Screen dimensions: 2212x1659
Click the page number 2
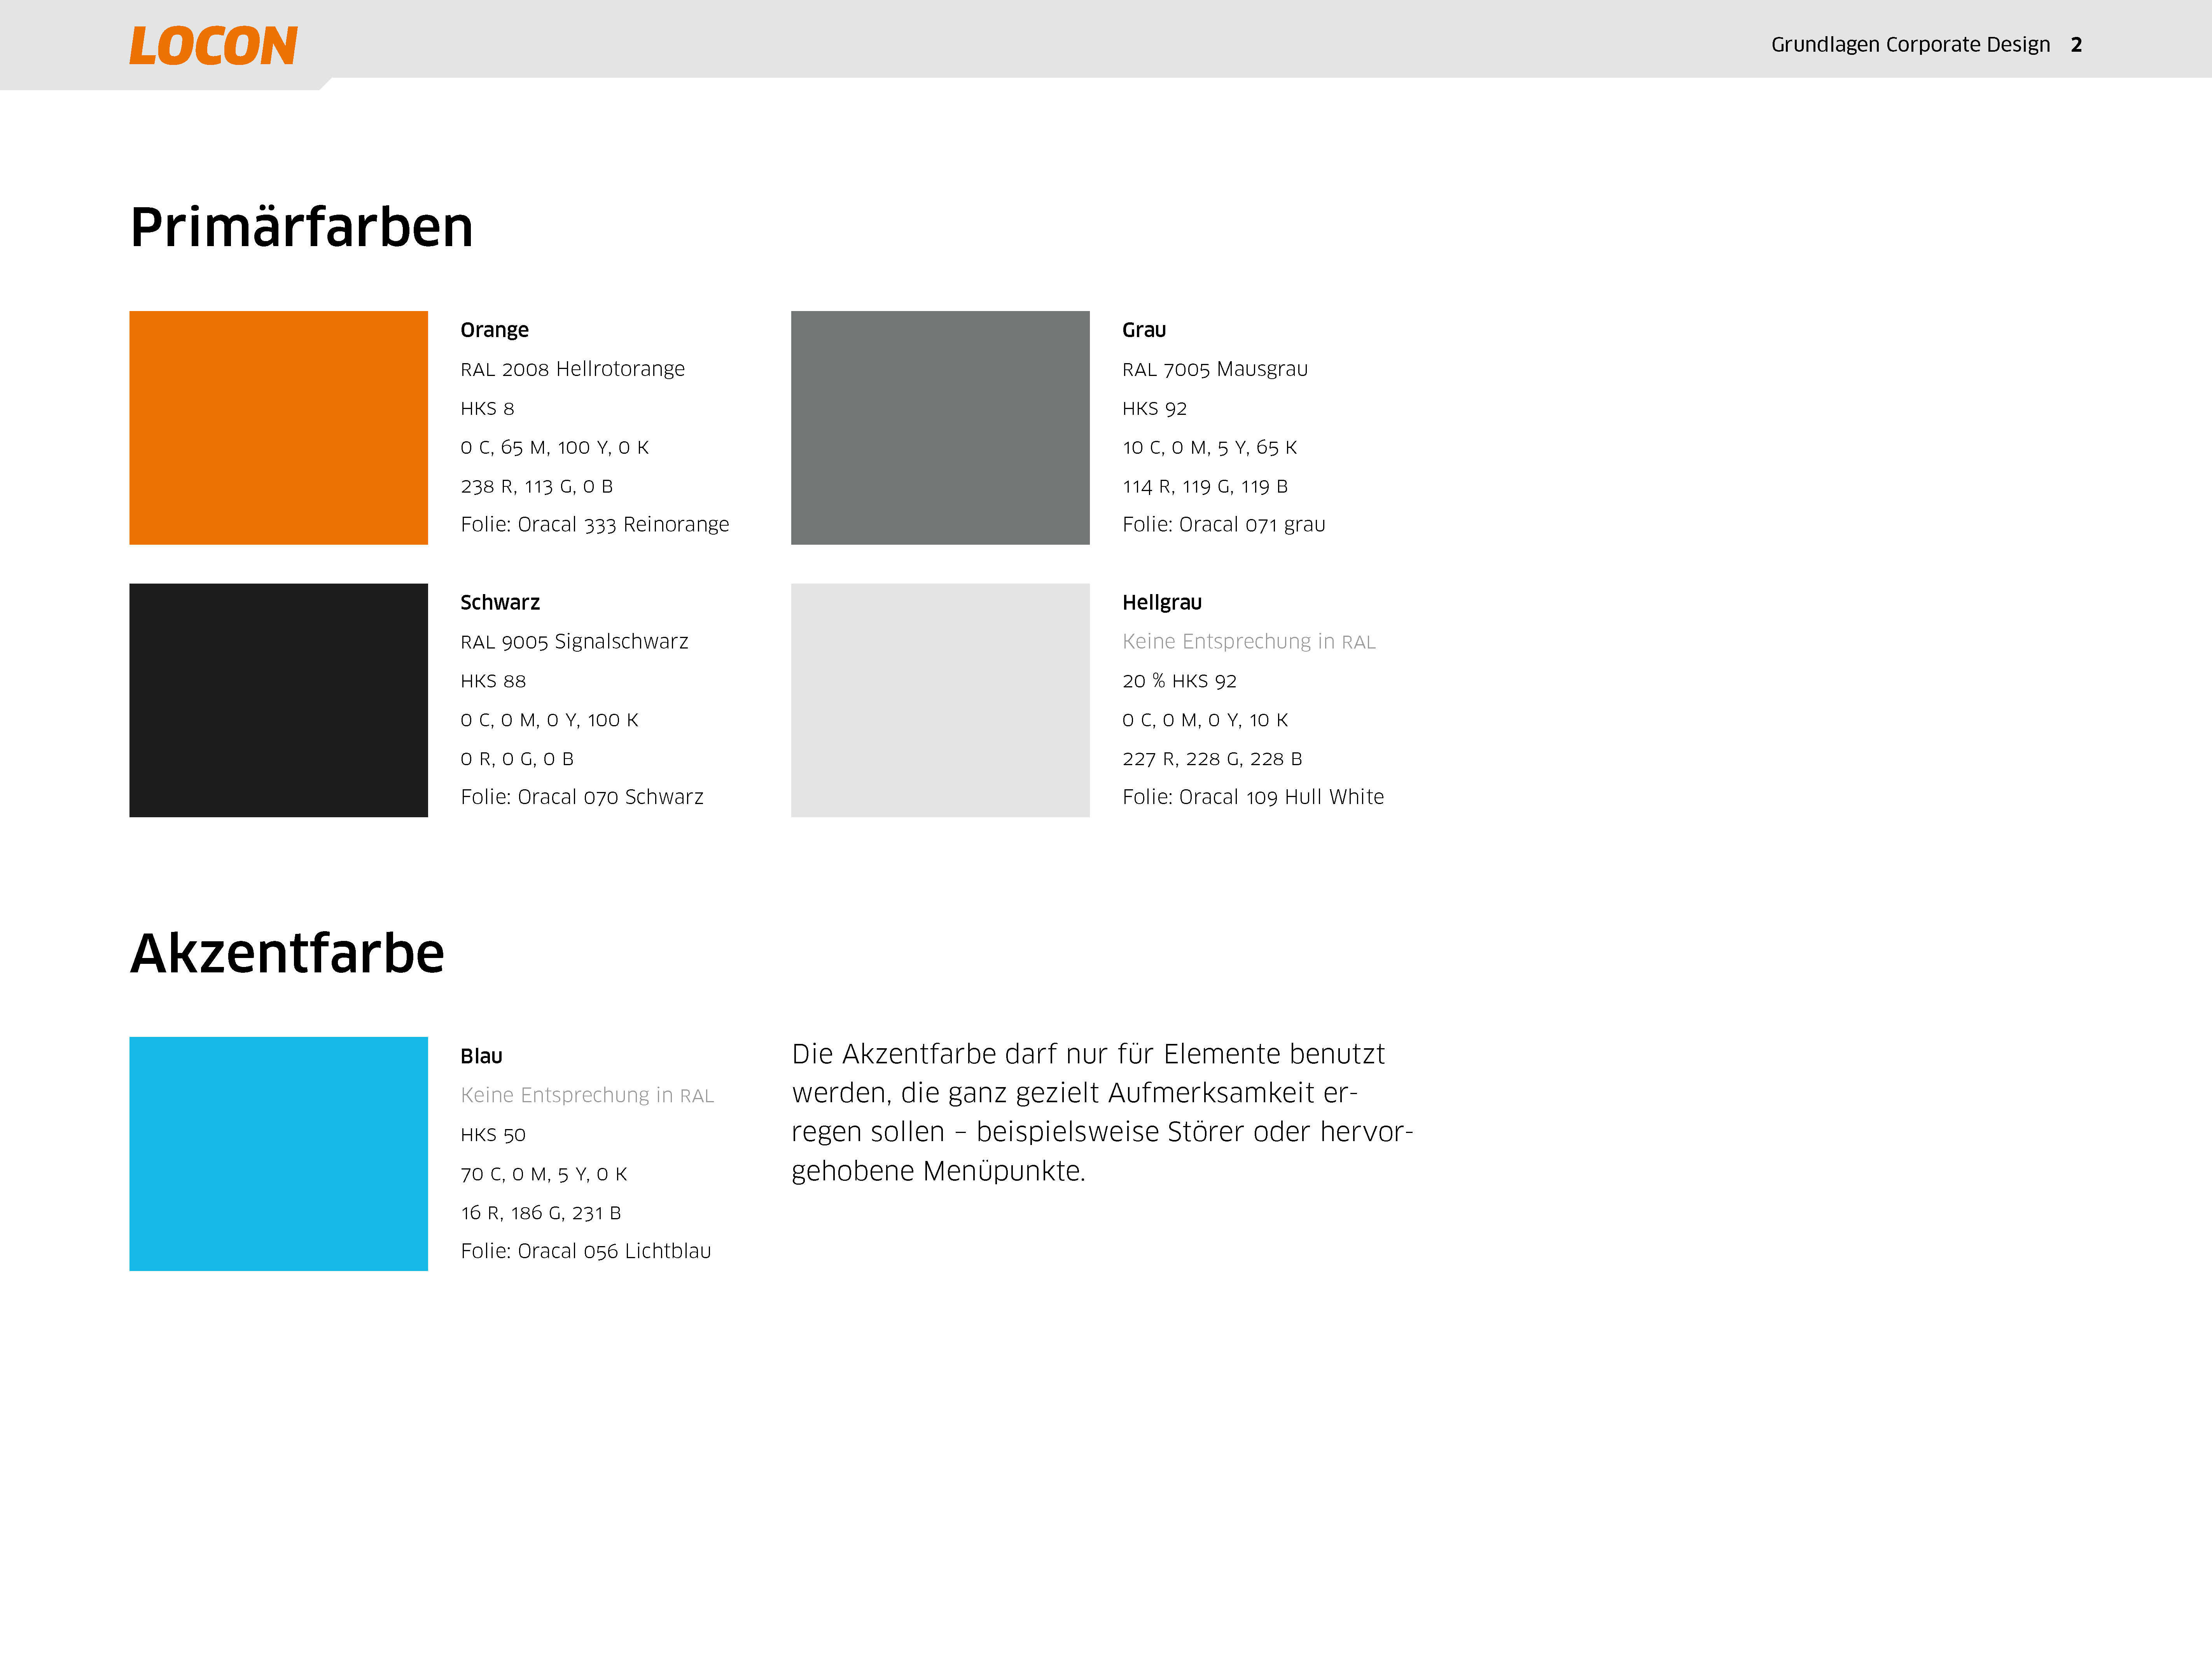[2076, 45]
